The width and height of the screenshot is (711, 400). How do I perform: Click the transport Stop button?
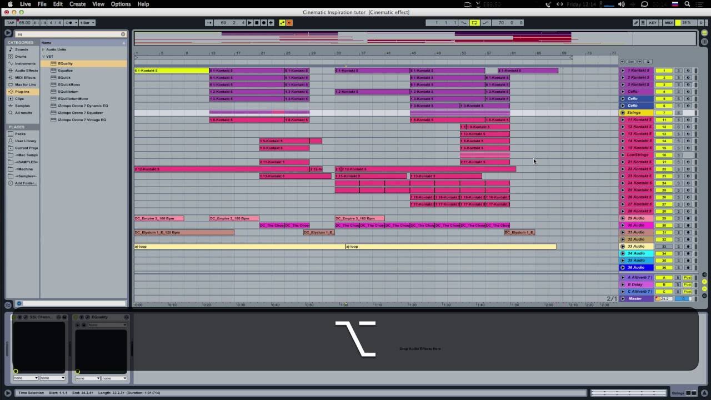[x=257, y=23]
